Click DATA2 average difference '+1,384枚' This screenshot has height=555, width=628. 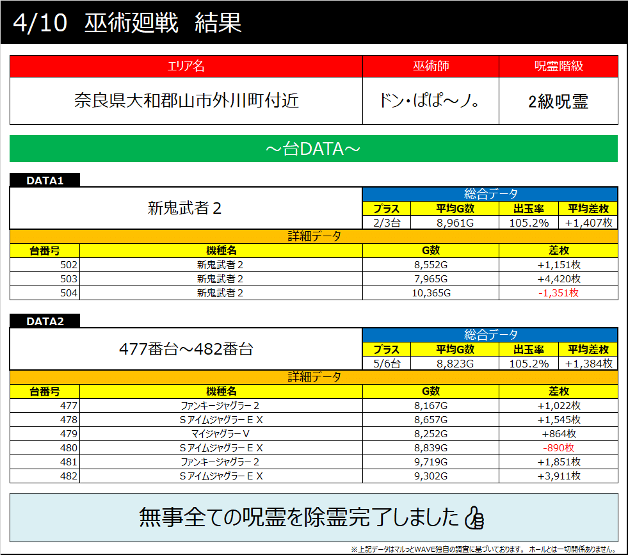coord(588,364)
